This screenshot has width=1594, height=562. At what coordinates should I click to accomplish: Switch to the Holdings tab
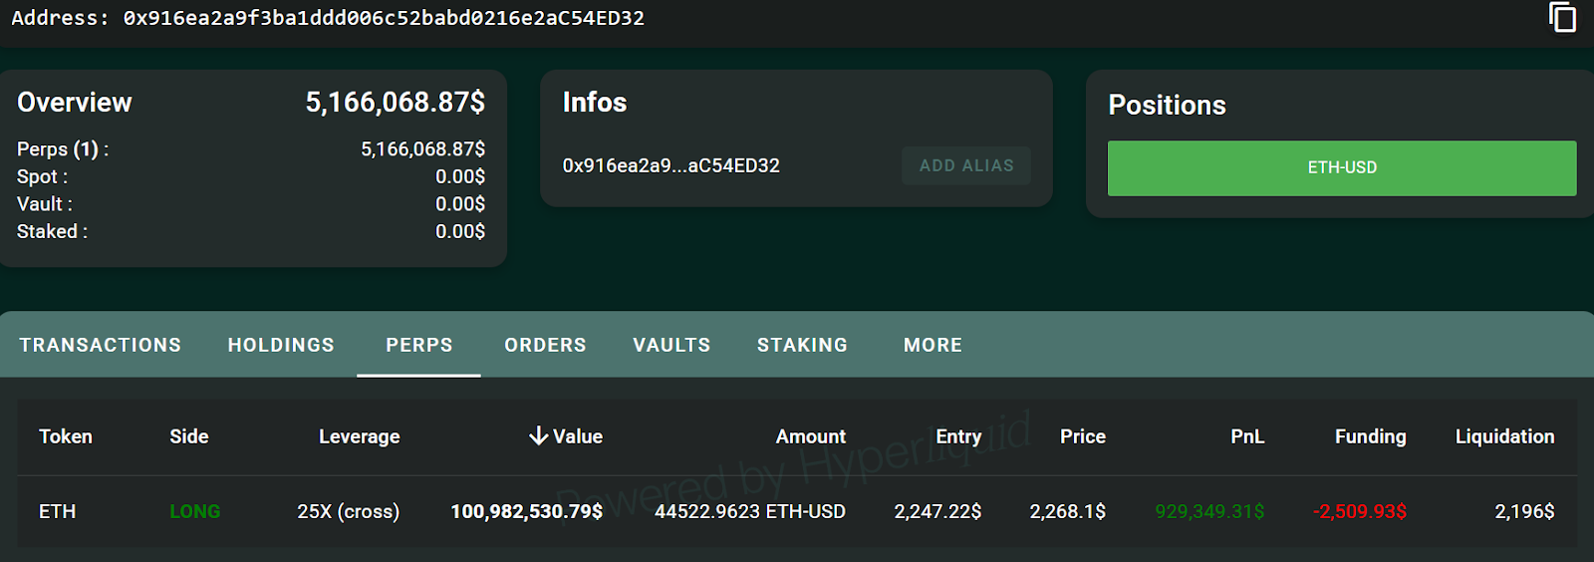(281, 345)
